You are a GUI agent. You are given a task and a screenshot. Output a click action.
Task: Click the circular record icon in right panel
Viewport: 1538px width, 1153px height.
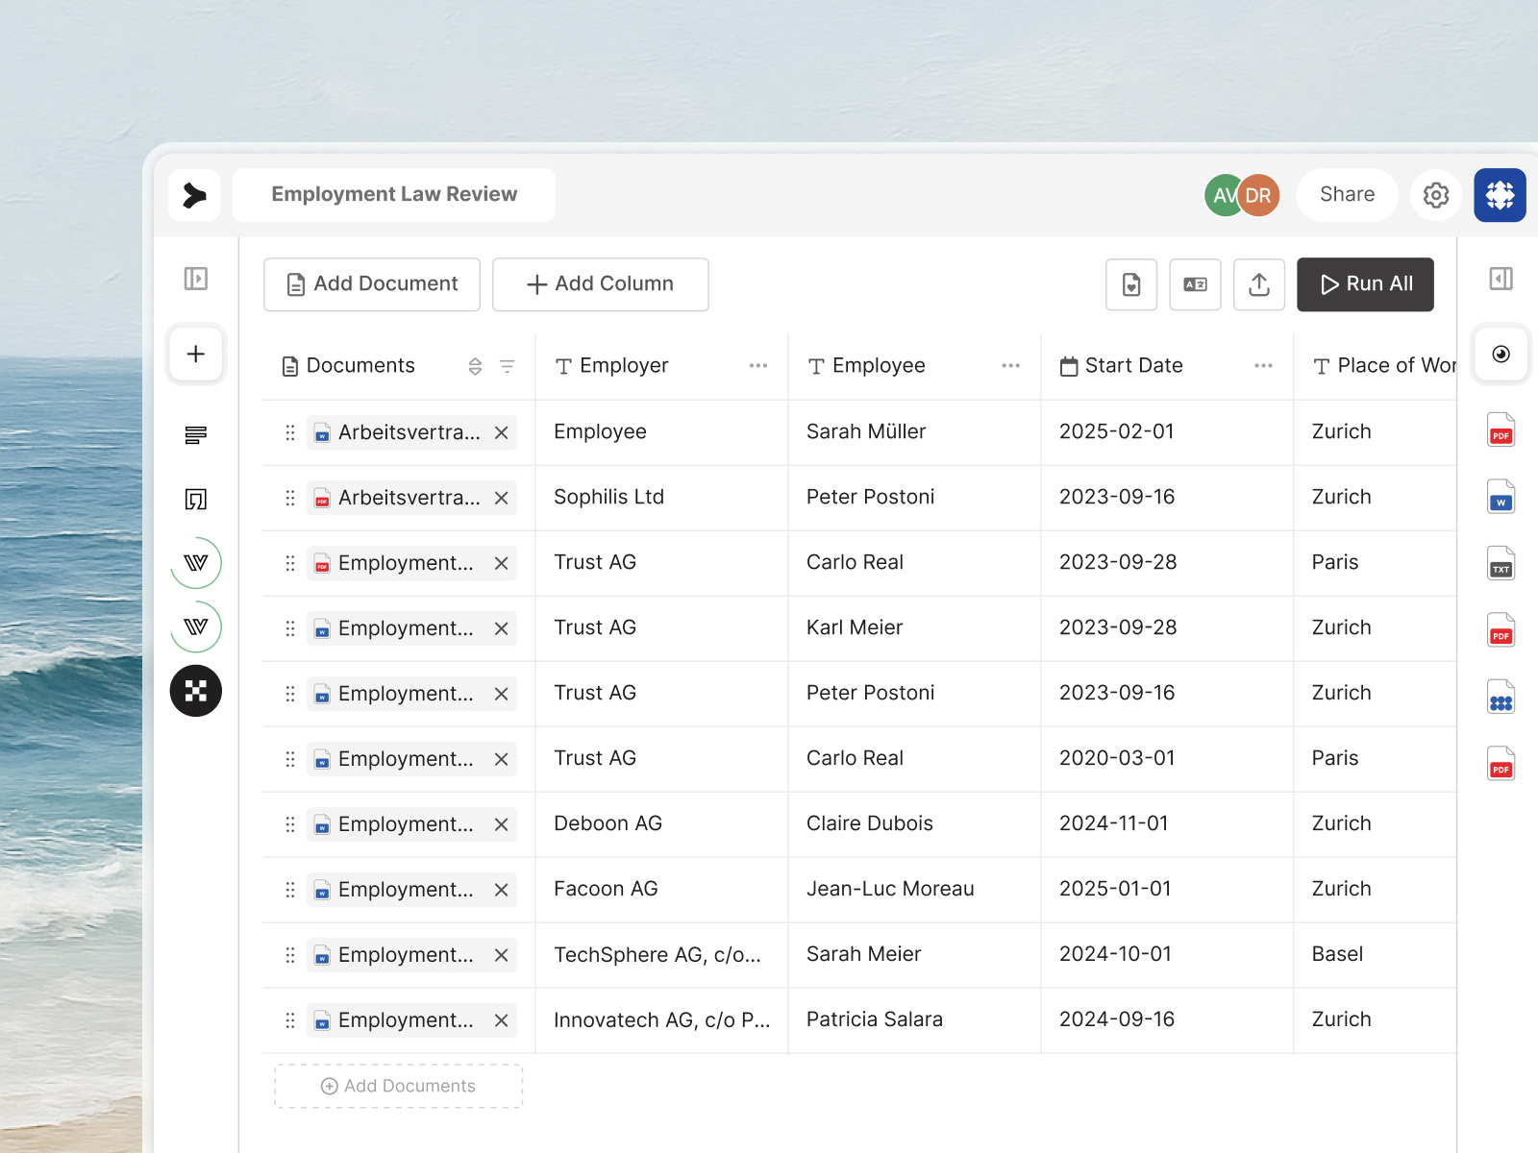(1501, 354)
